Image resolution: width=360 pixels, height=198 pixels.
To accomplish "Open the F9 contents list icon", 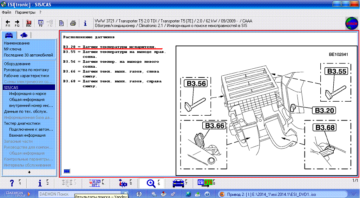I will pos(41,23).
